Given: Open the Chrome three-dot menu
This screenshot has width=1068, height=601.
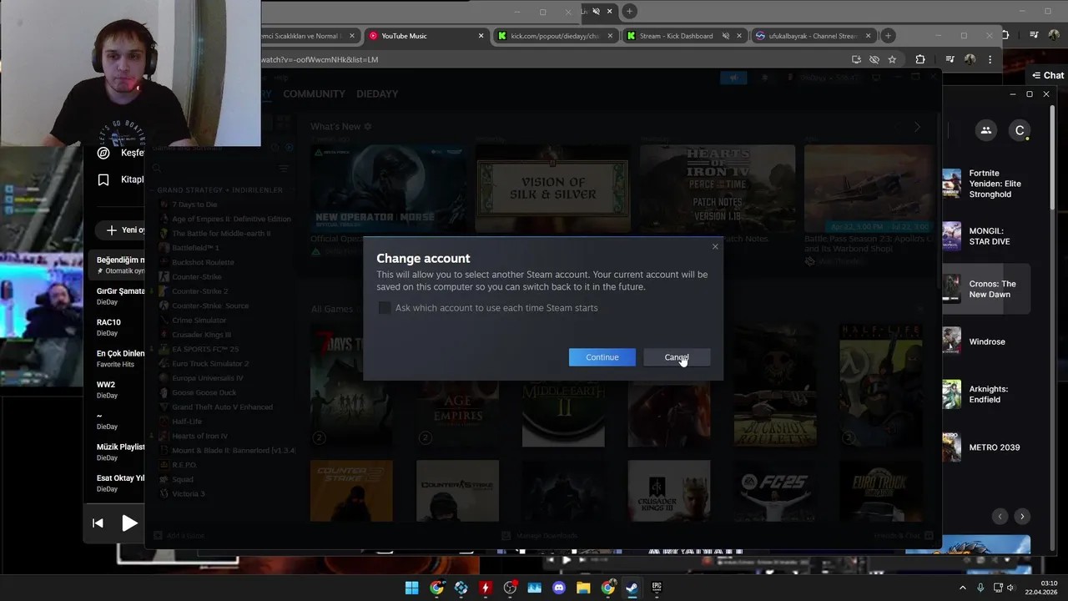Looking at the screenshot, I should [990, 59].
